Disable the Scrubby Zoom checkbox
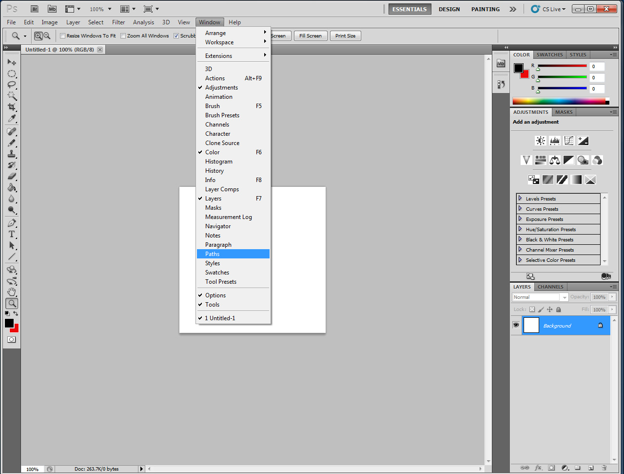The height and width of the screenshot is (474, 624). (176, 36)
